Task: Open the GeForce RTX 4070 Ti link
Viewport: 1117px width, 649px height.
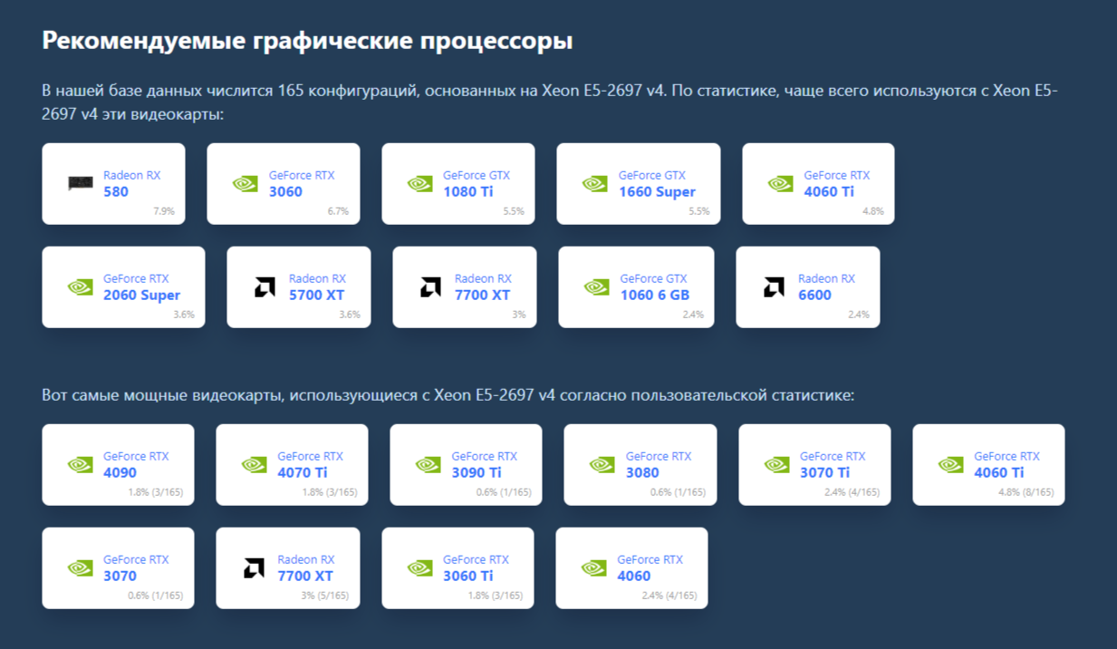Action: 310,464
